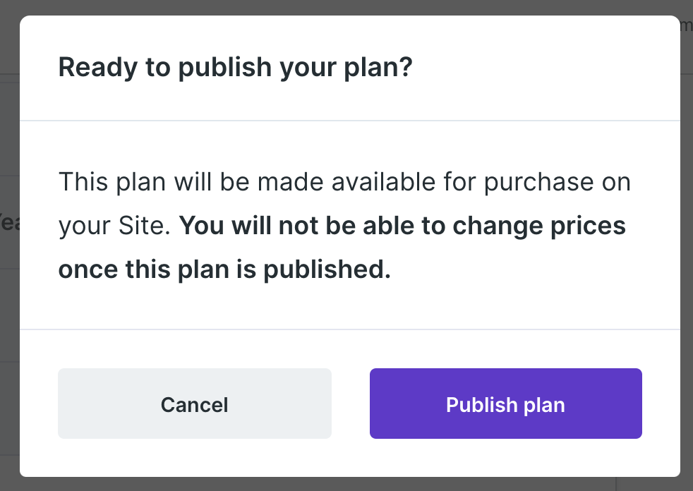Click the dimmed backdrop right of the dialog

[x=687, y=282]
